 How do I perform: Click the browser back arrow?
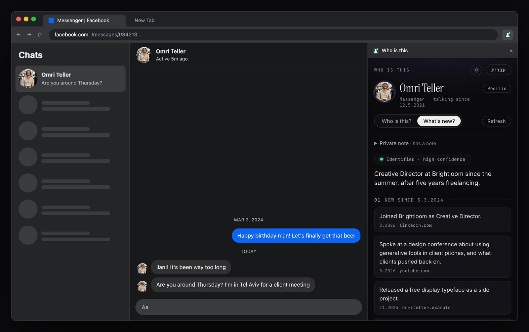pos(19,34)
